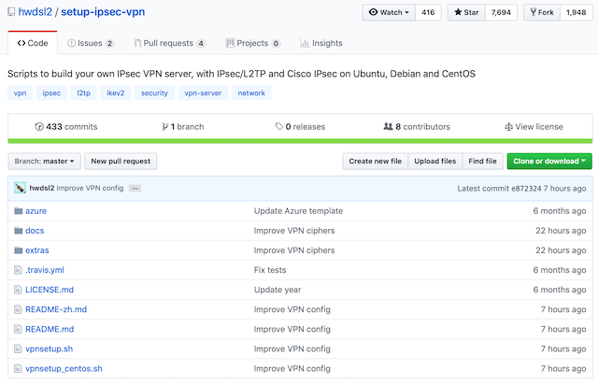Open the Watch notifications dropdown
The image size is (598, 384).
click(x=389, y=12)
